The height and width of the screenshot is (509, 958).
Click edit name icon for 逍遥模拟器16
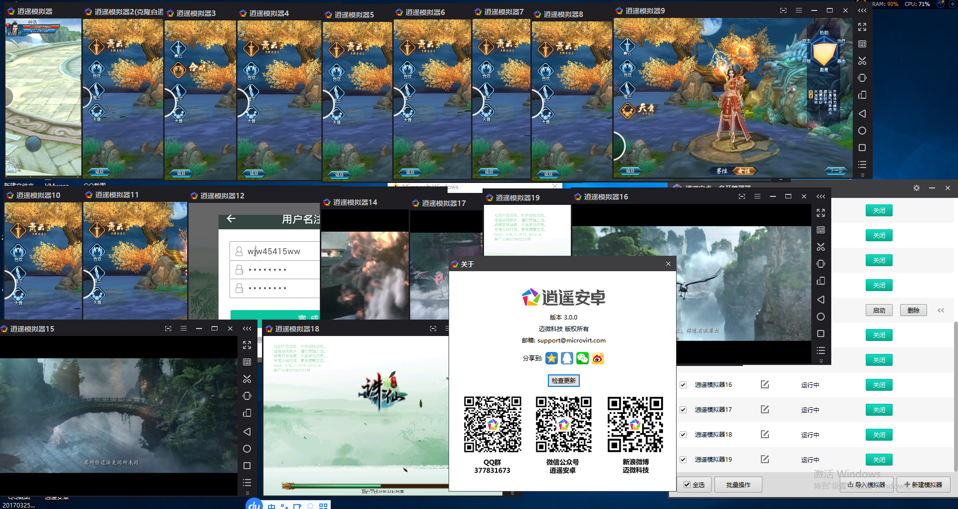pos(765,384)
